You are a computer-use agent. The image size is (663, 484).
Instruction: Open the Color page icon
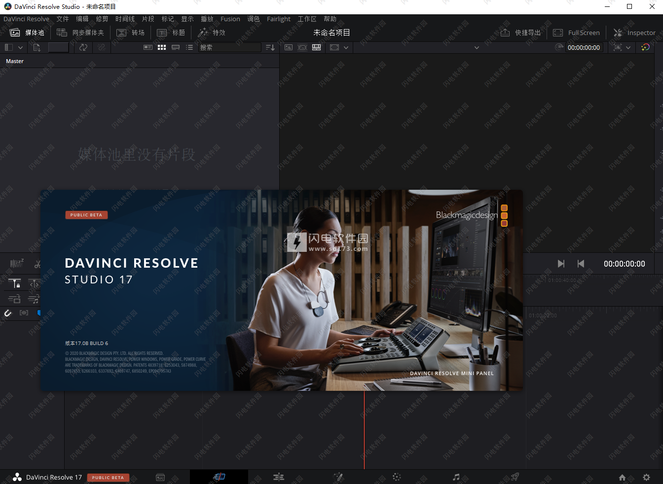(397, 477)
